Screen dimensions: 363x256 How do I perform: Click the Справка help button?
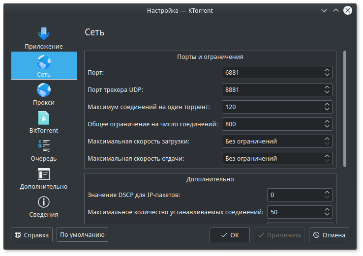(31, 235)
